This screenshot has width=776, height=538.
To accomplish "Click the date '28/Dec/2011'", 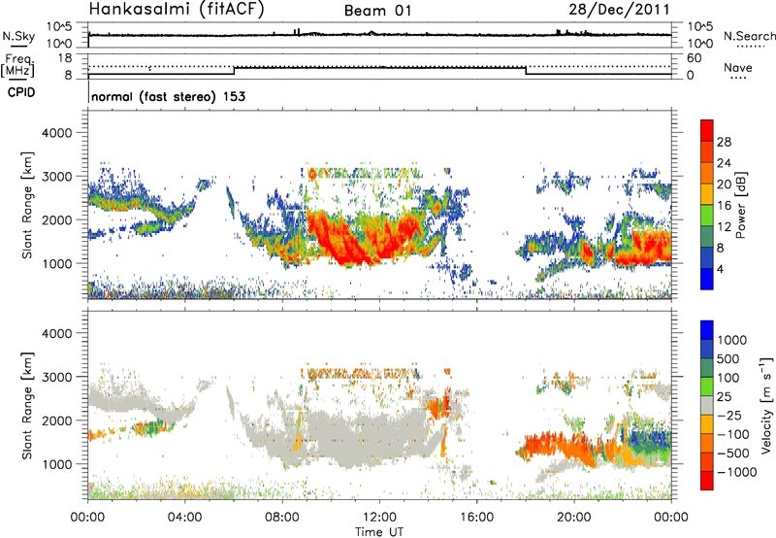I will pos(619,9).
